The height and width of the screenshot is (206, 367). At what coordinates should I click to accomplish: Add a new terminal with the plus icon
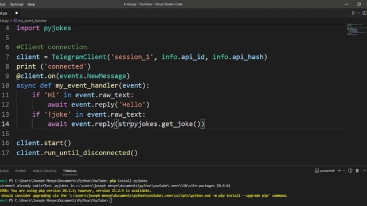click(339, 171)
